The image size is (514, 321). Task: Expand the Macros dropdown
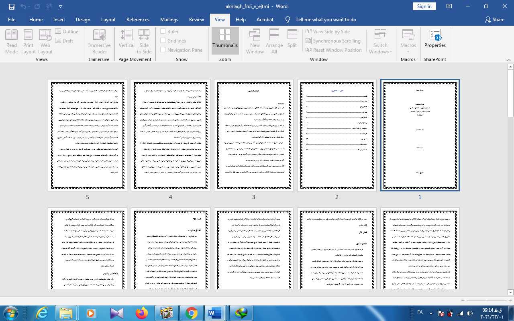408,51
